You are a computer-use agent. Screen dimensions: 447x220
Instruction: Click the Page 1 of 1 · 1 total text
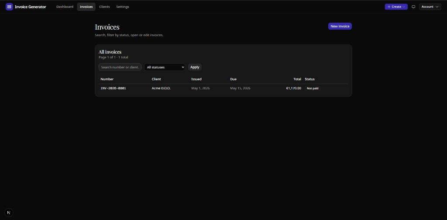coord(113,57)
